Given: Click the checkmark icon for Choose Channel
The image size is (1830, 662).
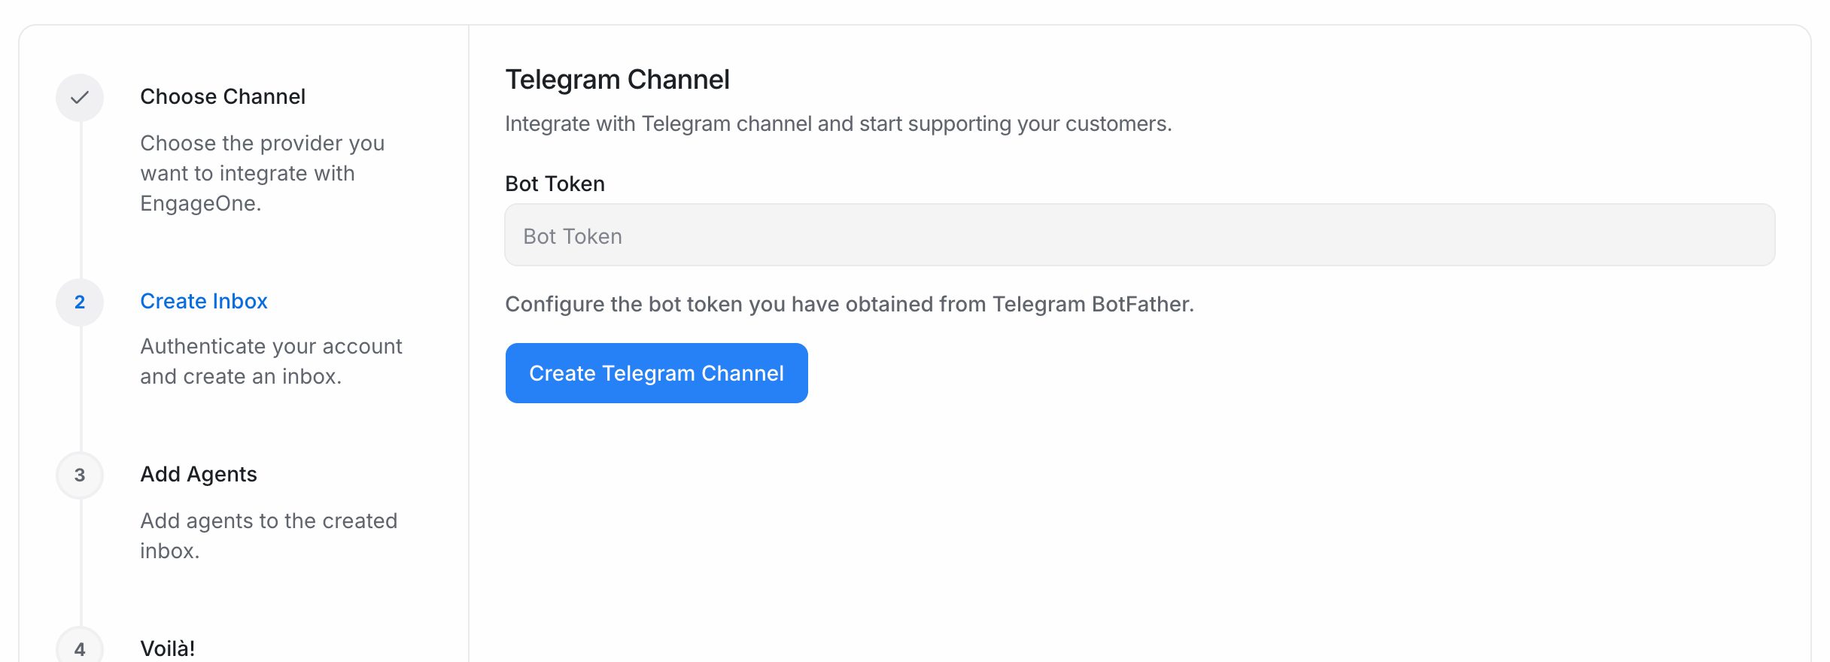Looking at the screenshot, I should tap(80, 97).
